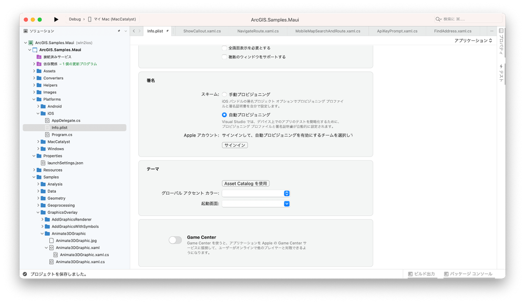Pin the ソリューション pad
The width and height of the screenshot is (525, 304).
click(x=120, y=30)
